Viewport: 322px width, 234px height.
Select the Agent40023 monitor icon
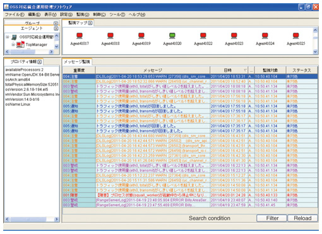pos(234,36)
